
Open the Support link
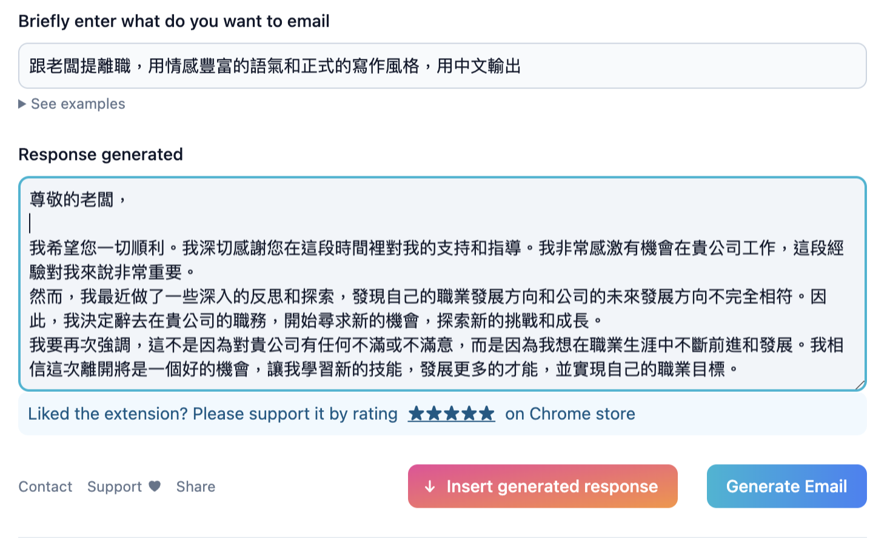coord(114,486)
